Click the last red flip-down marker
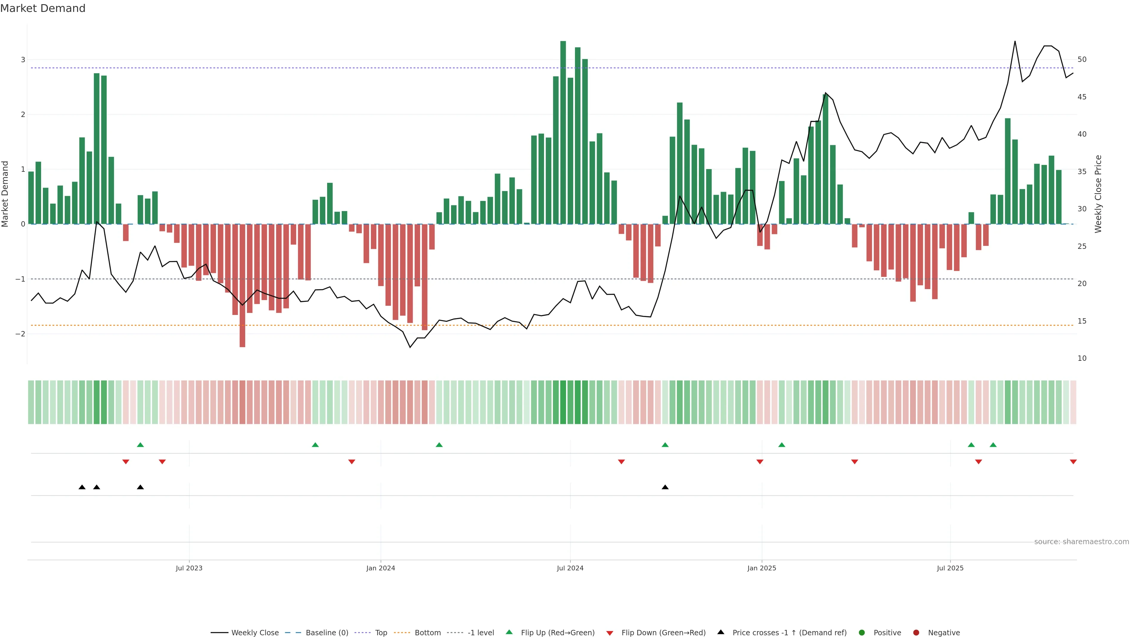1144x643 pixels. (x=1073, y=462)
